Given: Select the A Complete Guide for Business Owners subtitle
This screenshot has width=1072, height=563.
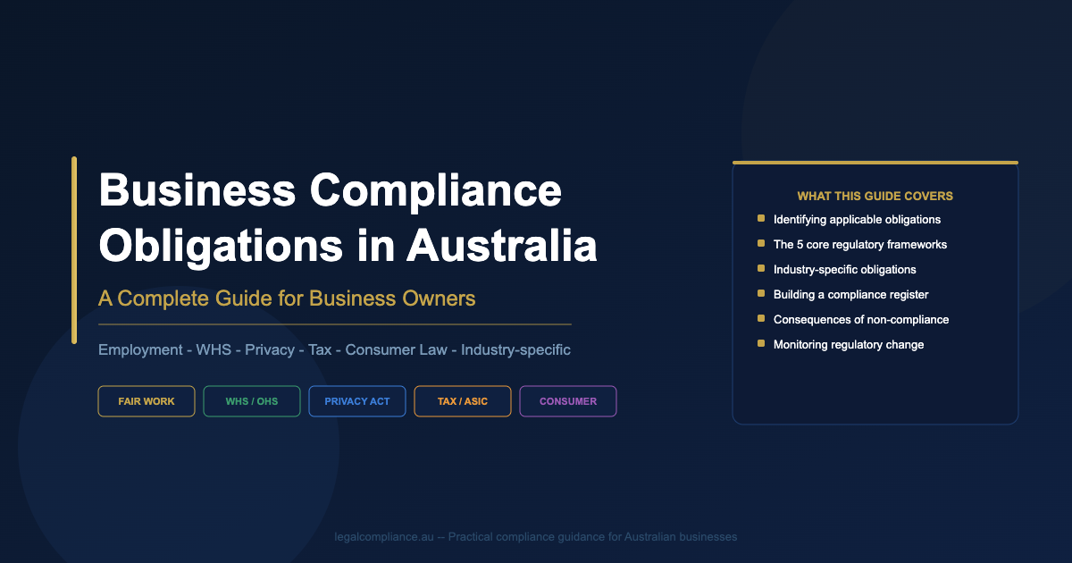Looking at the screenshot, I should (x=287, y=298).
